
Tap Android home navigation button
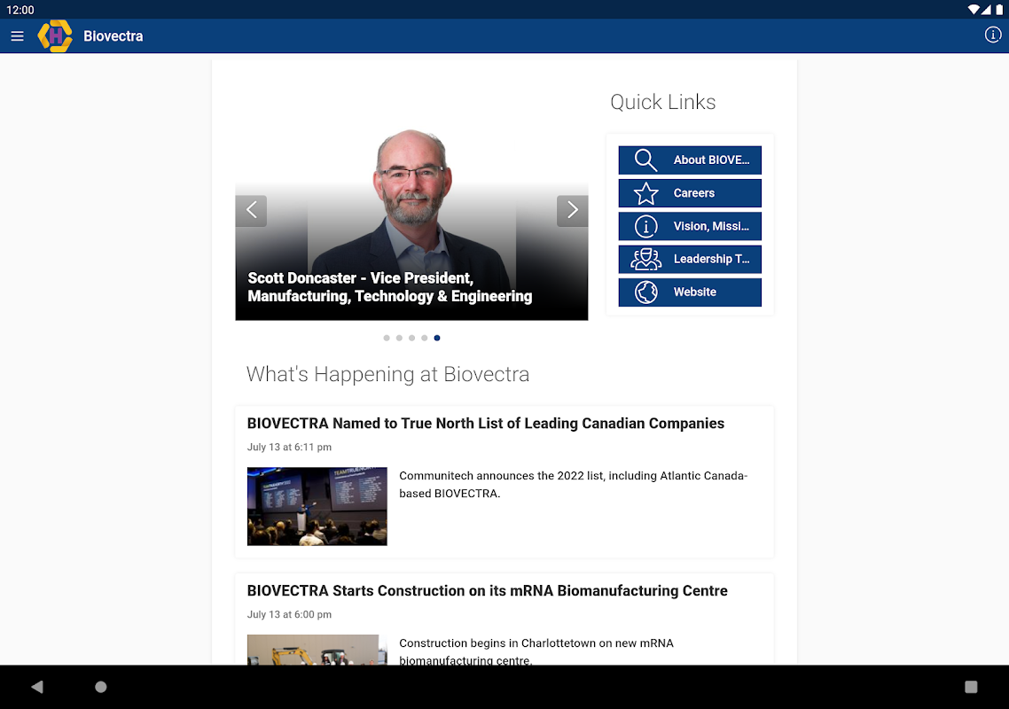[x=100, y=687]
